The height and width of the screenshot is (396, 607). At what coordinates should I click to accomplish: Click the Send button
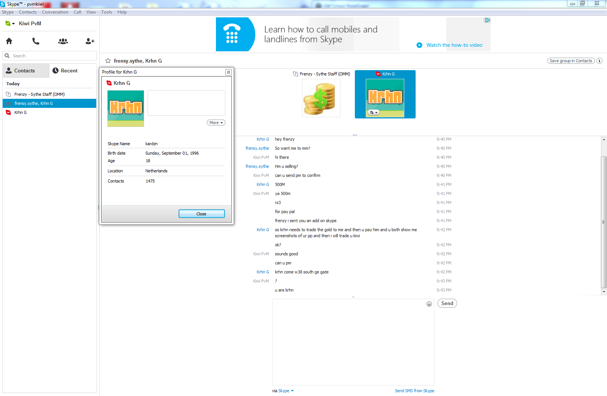click(x=447, y=303)
